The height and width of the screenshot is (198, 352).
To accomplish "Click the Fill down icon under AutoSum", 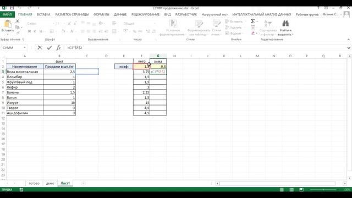I will pyautogui.click(x=253, y=28).
